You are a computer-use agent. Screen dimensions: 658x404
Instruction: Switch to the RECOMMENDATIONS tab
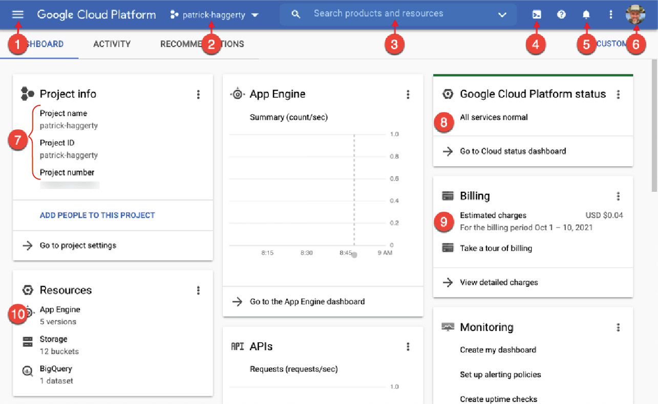pyautogui.click(x=201, y=44)
